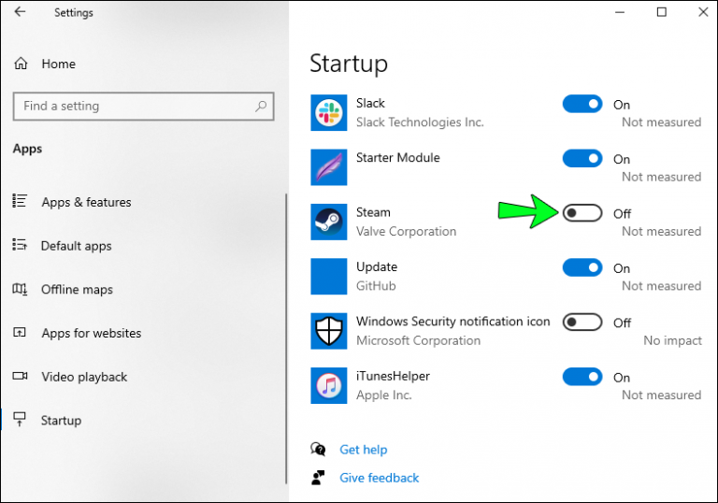Disable the GitHub Update toggle

click(x=582, y=267)
